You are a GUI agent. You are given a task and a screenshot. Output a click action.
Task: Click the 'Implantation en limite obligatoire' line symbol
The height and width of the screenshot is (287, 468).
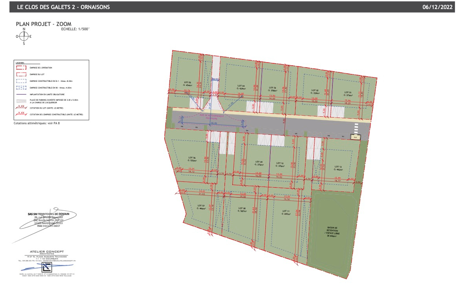[x=21, y=94]
